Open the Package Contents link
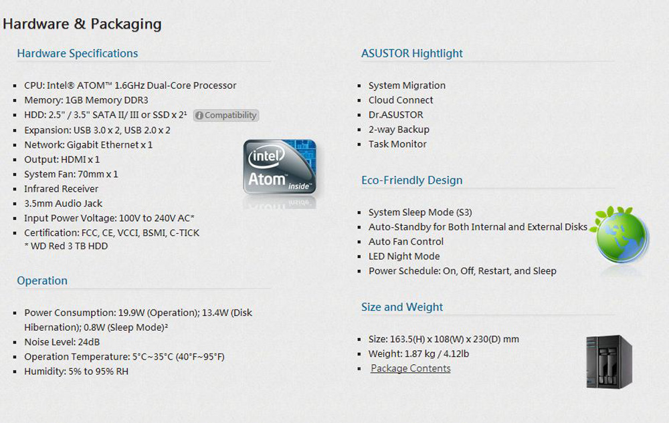The height and width of the screenshot is (423, 669). tap(411, 368)
